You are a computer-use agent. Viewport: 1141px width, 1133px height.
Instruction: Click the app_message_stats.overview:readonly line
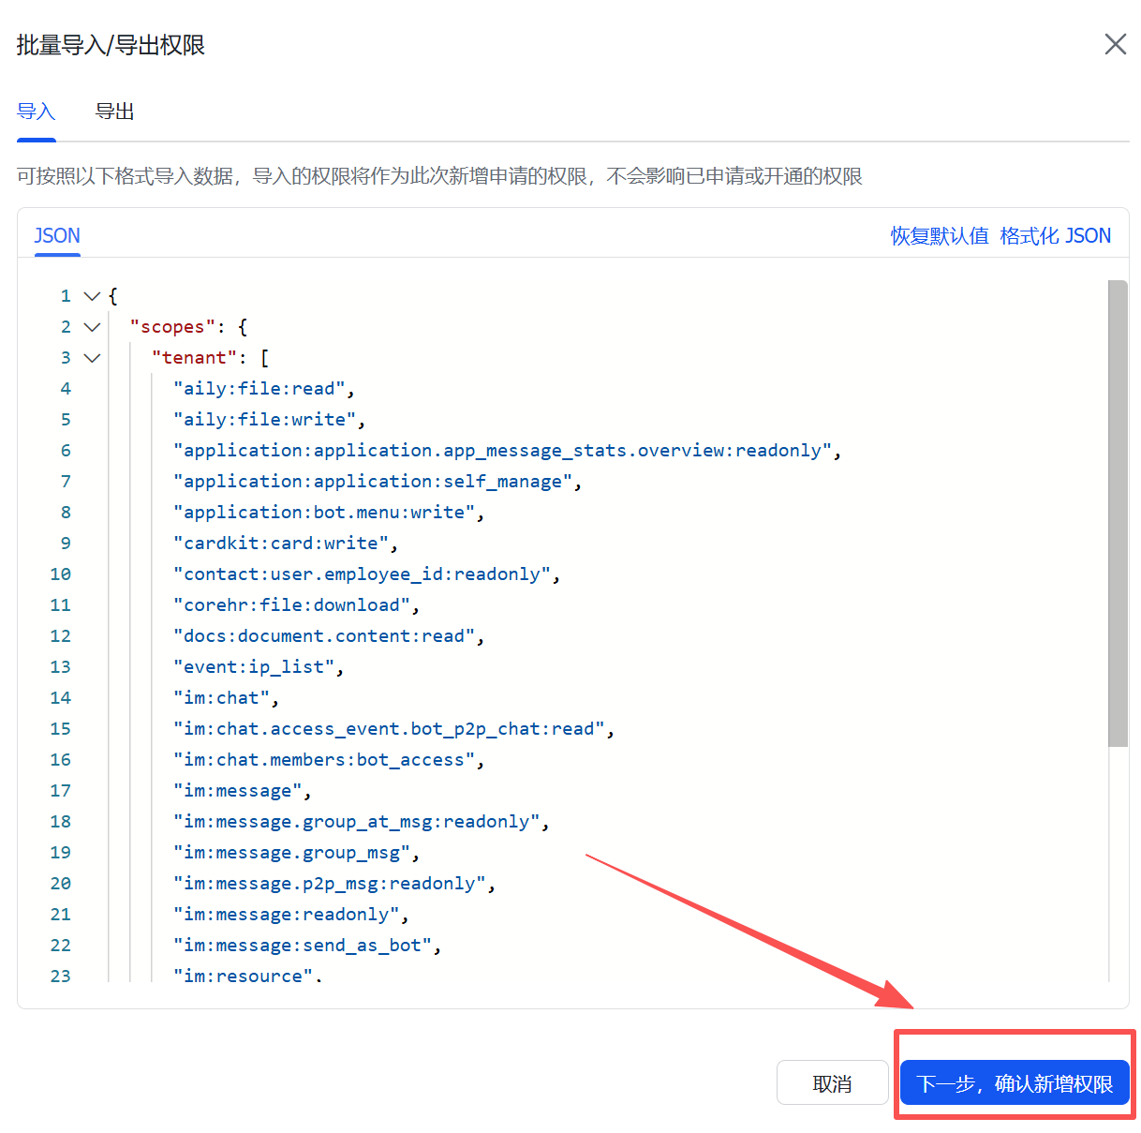click(507, 451)
